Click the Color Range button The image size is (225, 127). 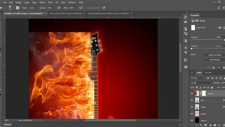tap(215, 60)
